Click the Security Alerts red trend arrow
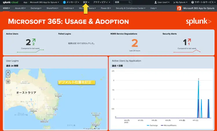The width and height of the screenshot is (217, 131). point(189,40)
